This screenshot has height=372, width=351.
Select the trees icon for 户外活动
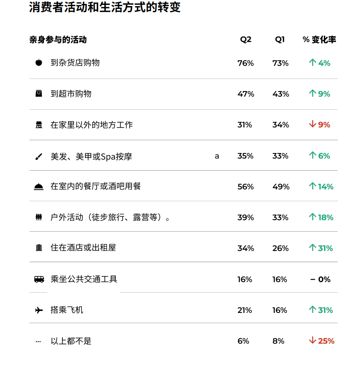(x=39, y=217)
